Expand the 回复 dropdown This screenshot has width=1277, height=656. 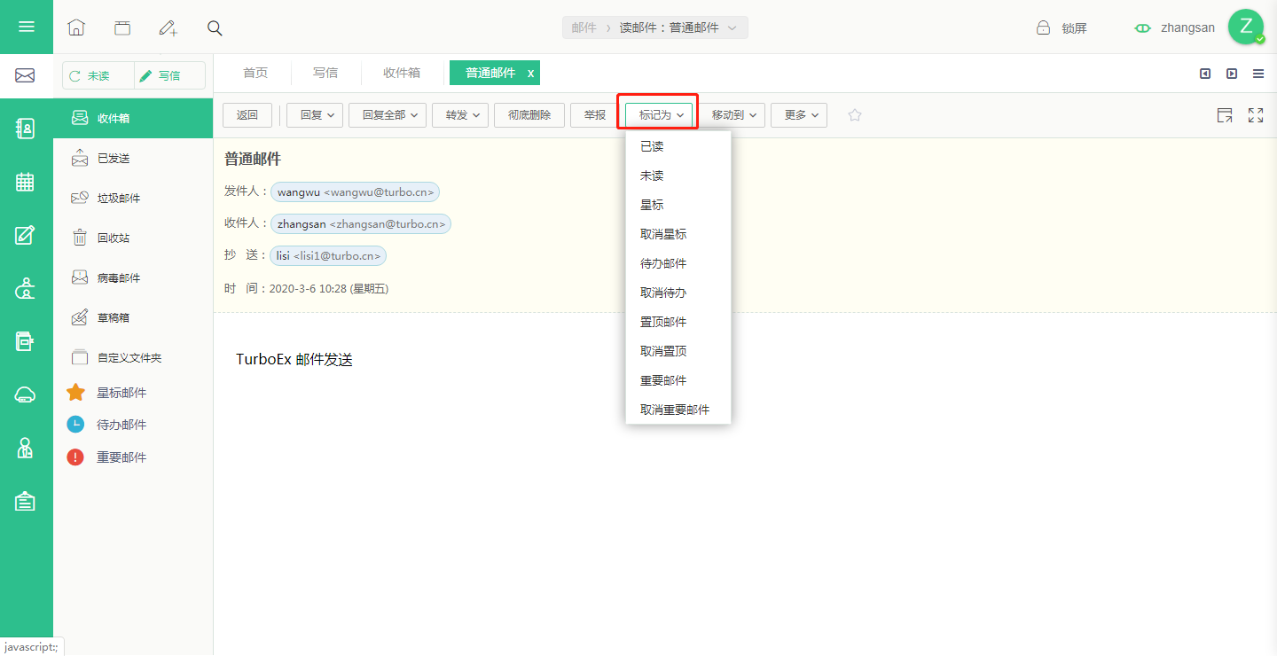315,115
